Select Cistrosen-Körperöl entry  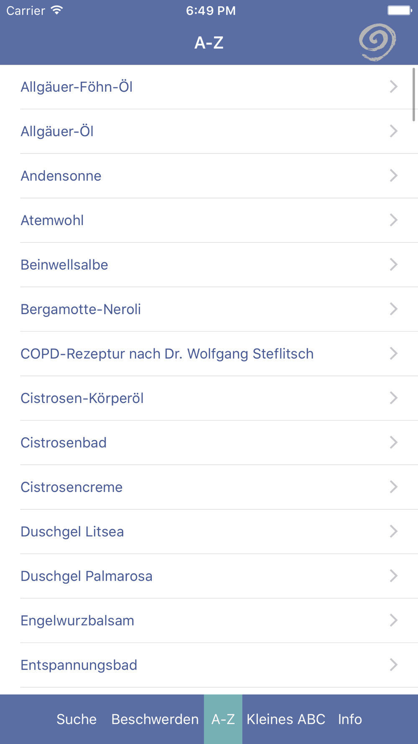82,398
